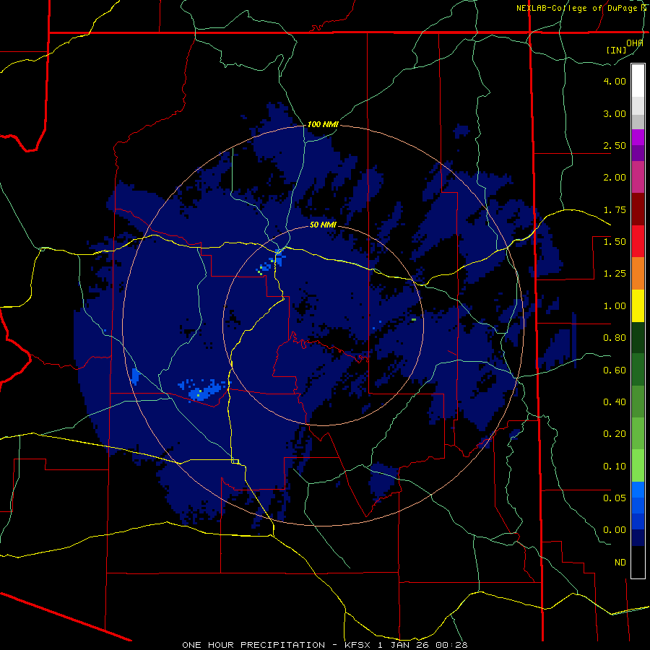Pick the darkest green swatch beside 0.80

[x=638, y=337]
